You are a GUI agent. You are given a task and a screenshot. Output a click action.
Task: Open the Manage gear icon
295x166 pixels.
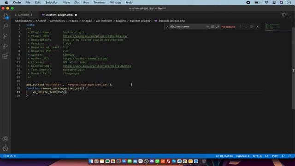pos(6,148)
